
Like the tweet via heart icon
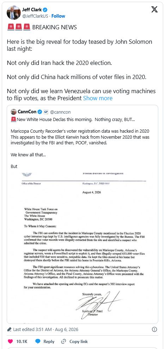(10, 342)
